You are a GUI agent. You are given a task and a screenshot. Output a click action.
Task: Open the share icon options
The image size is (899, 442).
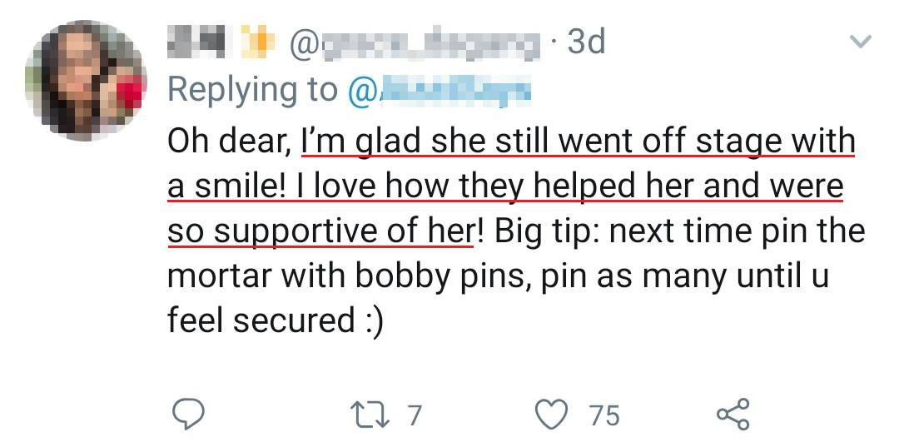(733, 414)
